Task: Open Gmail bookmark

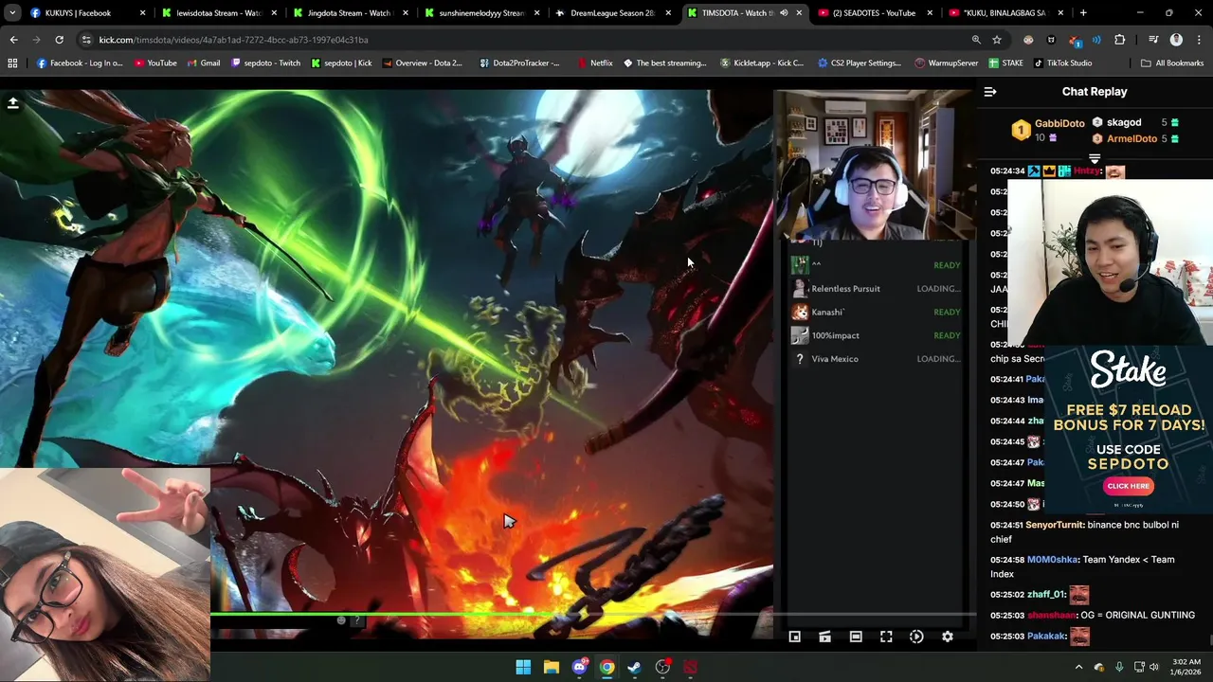Action: click(x=203, y=63)
